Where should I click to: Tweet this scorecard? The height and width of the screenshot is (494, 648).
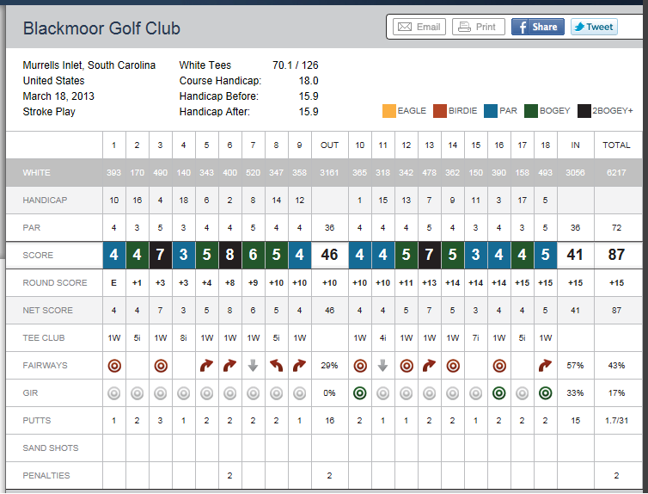click(593, 27)
